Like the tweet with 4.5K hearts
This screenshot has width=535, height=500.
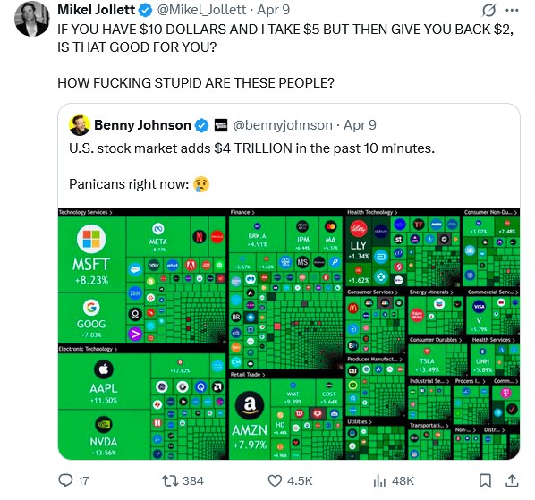pos(275,480)
